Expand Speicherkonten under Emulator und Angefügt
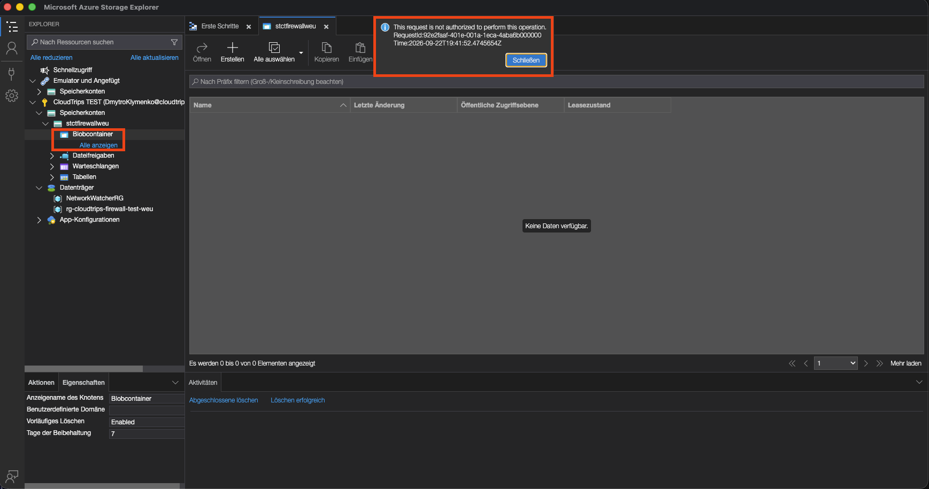Image resolution: width=929 pixels, height=489 pixels. pos(39,92)
